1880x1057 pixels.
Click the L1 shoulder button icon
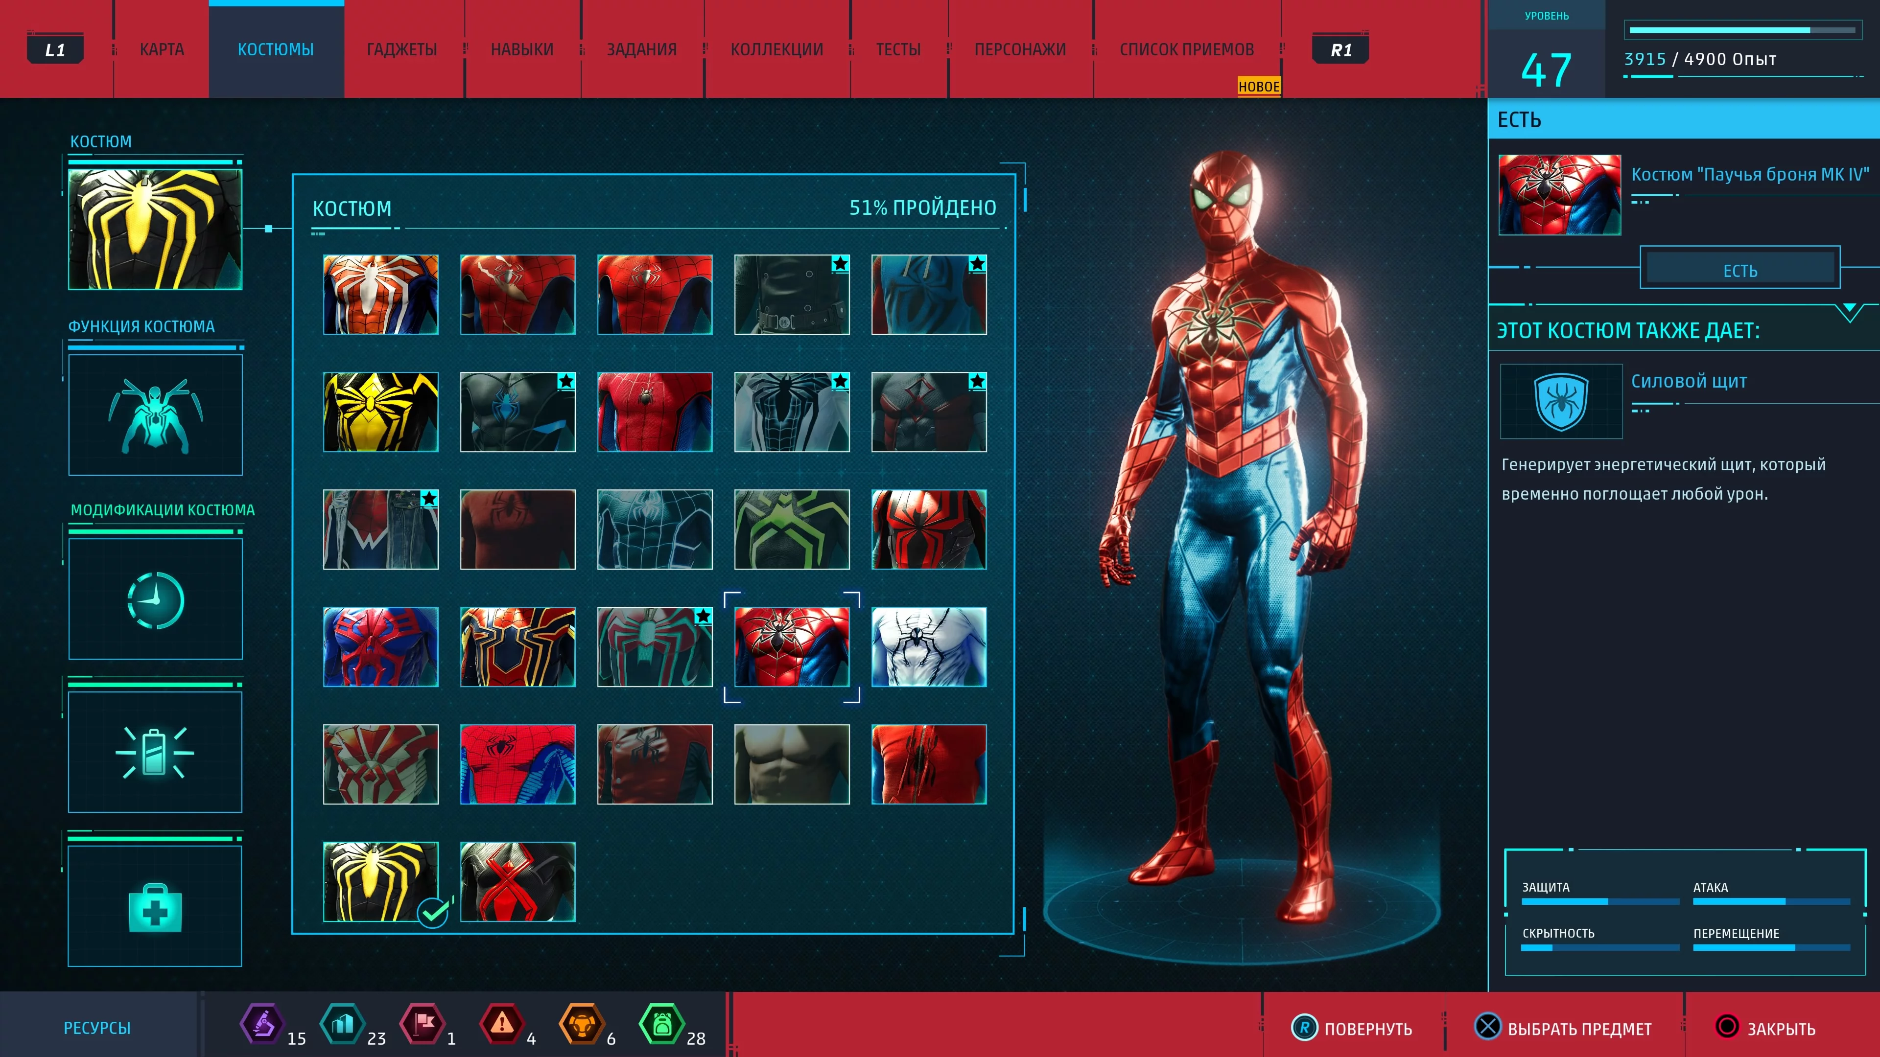click(55, 49)
